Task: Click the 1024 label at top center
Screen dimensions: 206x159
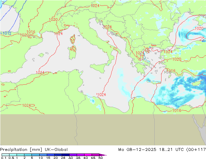Action: (95, 6)
